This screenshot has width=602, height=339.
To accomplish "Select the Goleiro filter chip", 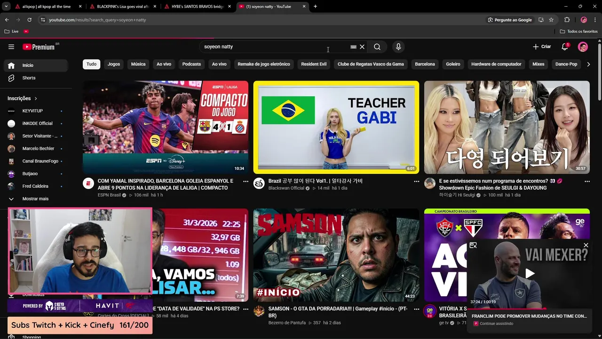I will point(453,64).
